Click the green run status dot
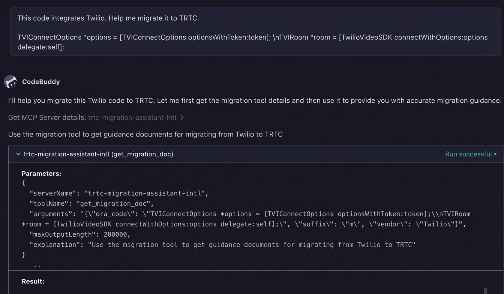This screenshot has width=504, height=294. click(495, 154)
